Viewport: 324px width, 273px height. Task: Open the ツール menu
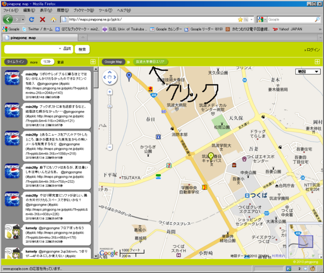point(105,10)
